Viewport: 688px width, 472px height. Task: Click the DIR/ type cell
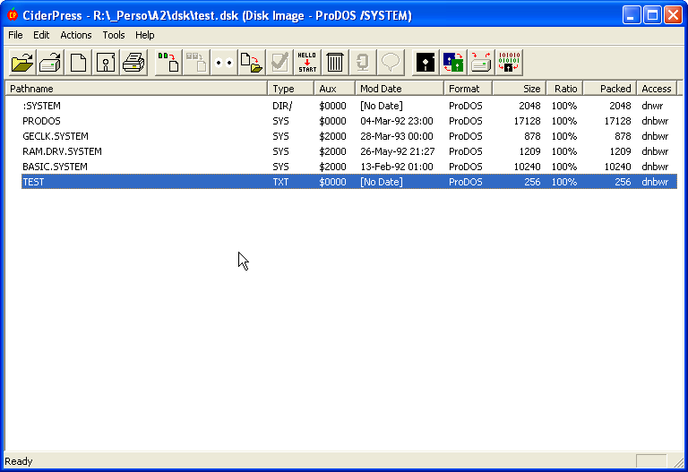(x=282, y=106)
